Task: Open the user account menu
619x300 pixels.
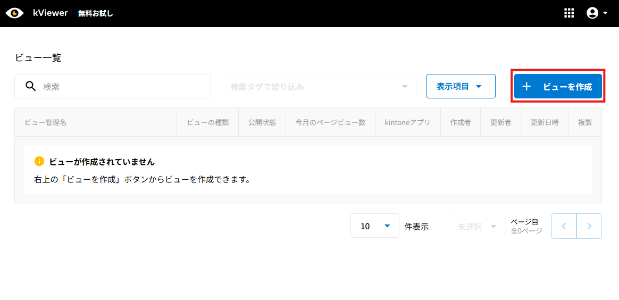Action: [597, 13]
